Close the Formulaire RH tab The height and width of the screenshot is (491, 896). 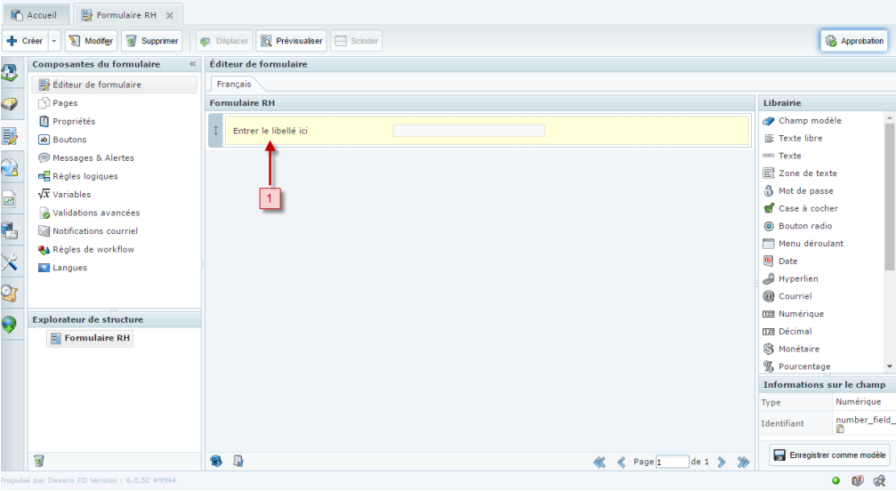point(170,15)
